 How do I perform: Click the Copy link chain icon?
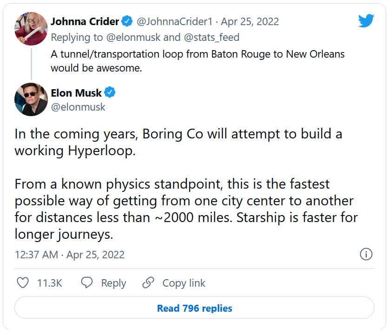tap(148, 283)
